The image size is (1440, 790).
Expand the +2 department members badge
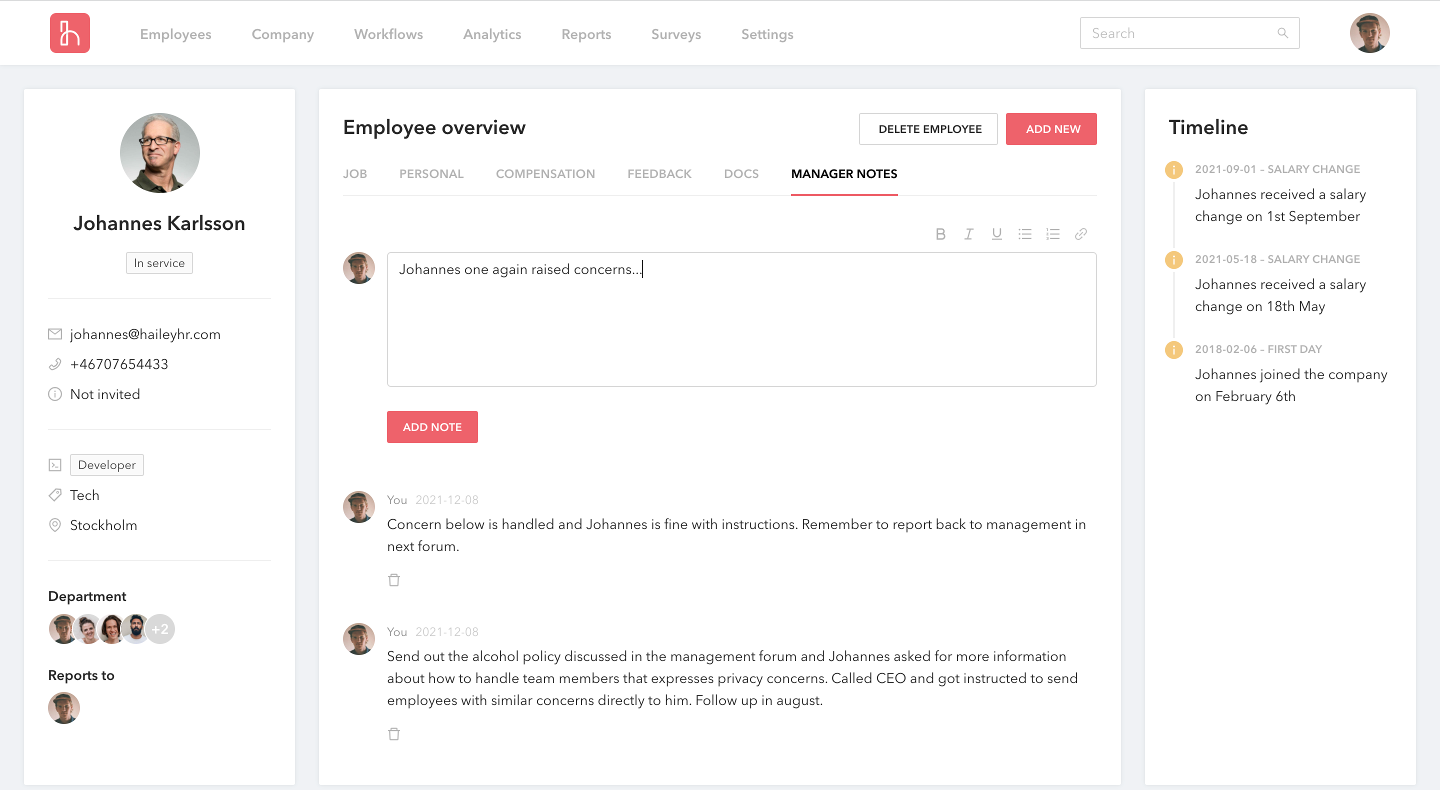click(160, 628)
